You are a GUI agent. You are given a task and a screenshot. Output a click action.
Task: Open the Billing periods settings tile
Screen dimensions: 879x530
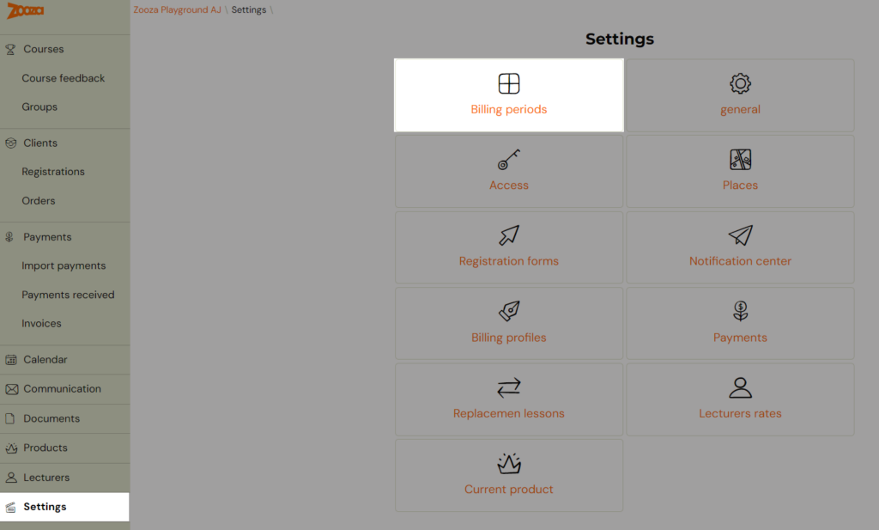[x=508, y=94]
